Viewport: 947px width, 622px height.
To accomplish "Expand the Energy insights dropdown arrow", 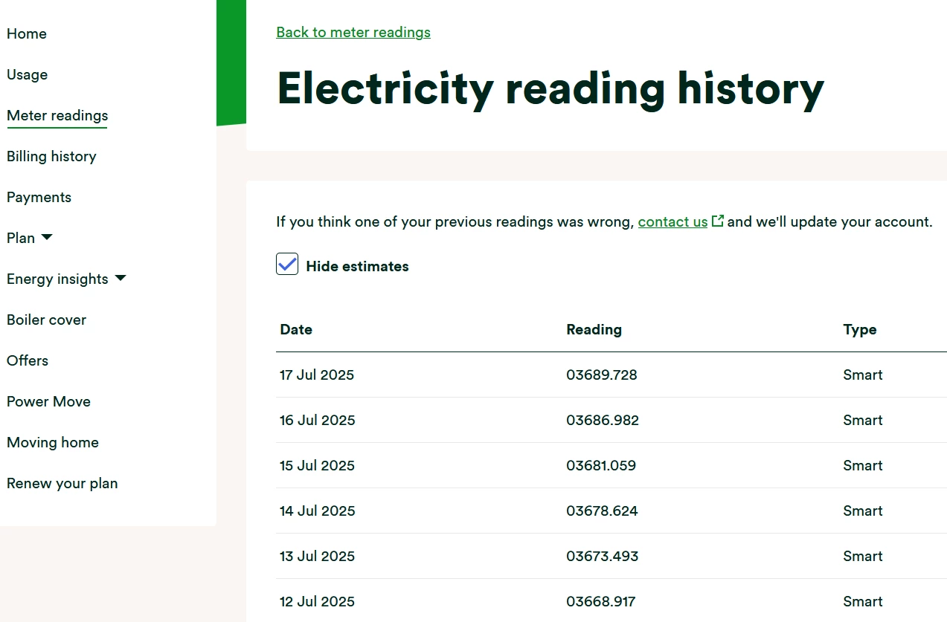I will pyautogui.click(x=121, y=278).
